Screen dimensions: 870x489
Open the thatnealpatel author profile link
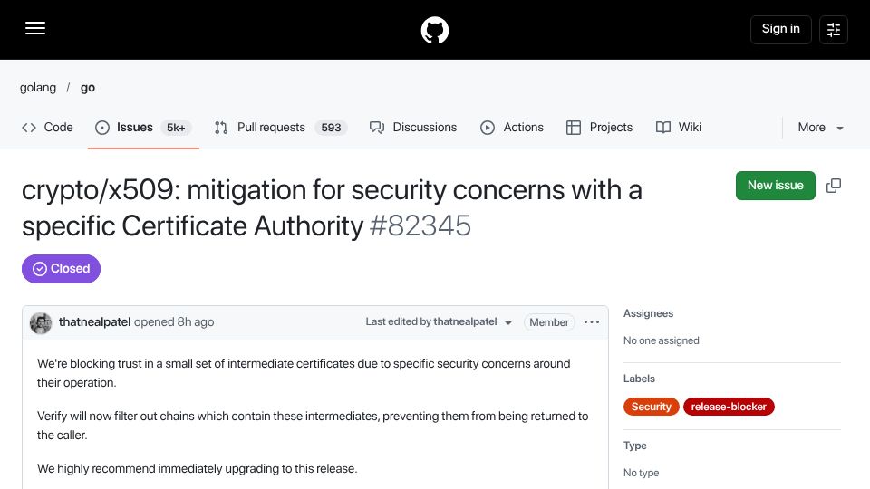coord(94,322)
